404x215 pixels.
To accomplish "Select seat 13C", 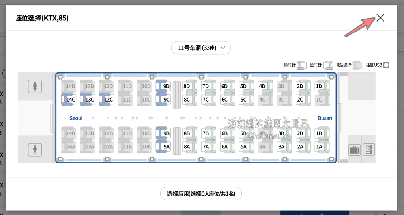I will coord(88,100).
